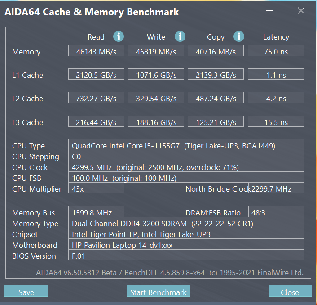The image size is (317, 305).
Task: Click the Read info icon
Action: click(119, 37)
